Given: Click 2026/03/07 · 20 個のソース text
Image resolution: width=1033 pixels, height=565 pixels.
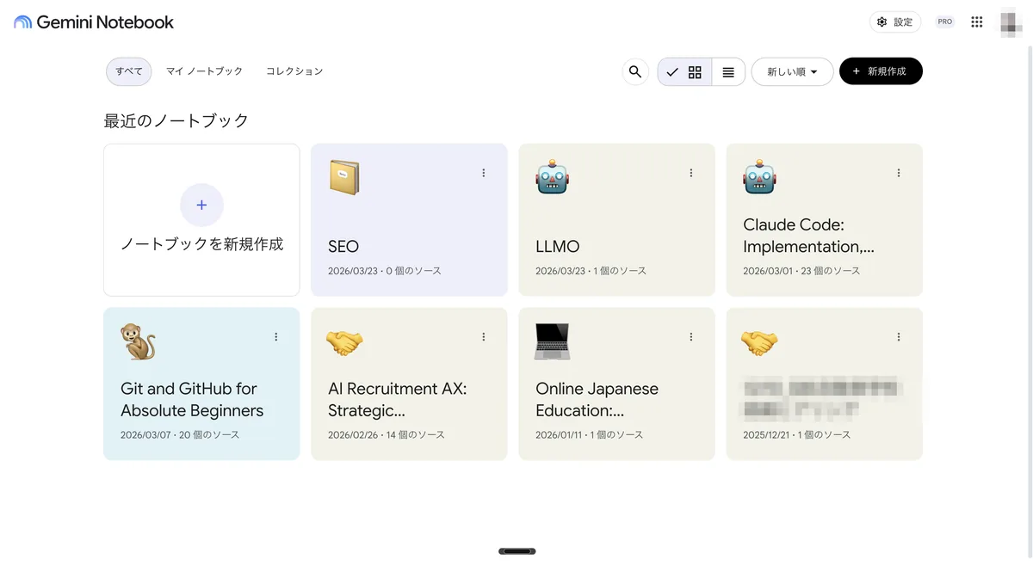Looking at the screenshot, I should [x=180, y=435].
